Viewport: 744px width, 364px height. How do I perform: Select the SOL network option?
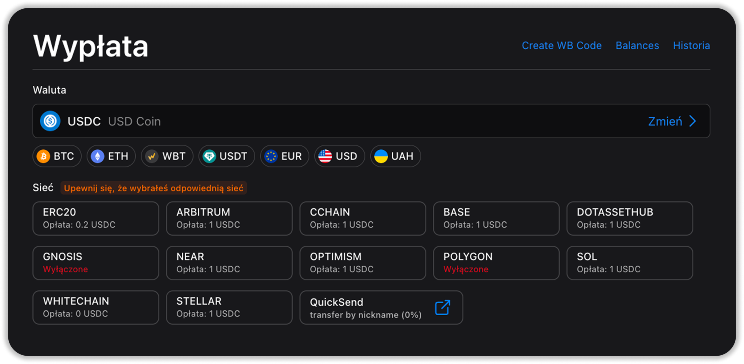[x=630, y=263]
